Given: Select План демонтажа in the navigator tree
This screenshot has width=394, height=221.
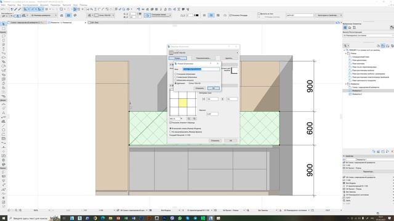Looking at the screenshot, I should point(359,60).
